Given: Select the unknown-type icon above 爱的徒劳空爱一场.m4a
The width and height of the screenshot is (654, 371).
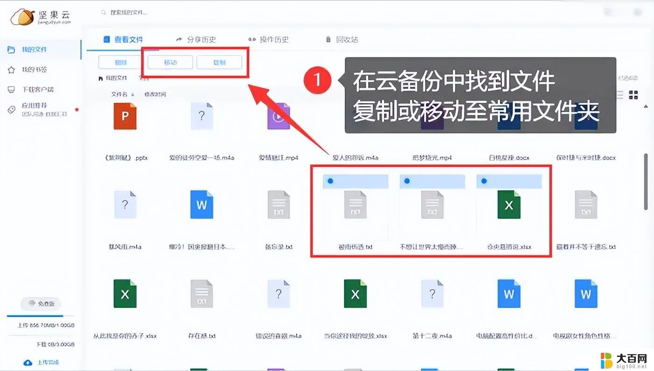Looking at the screenshot, I should coord(202,116).
